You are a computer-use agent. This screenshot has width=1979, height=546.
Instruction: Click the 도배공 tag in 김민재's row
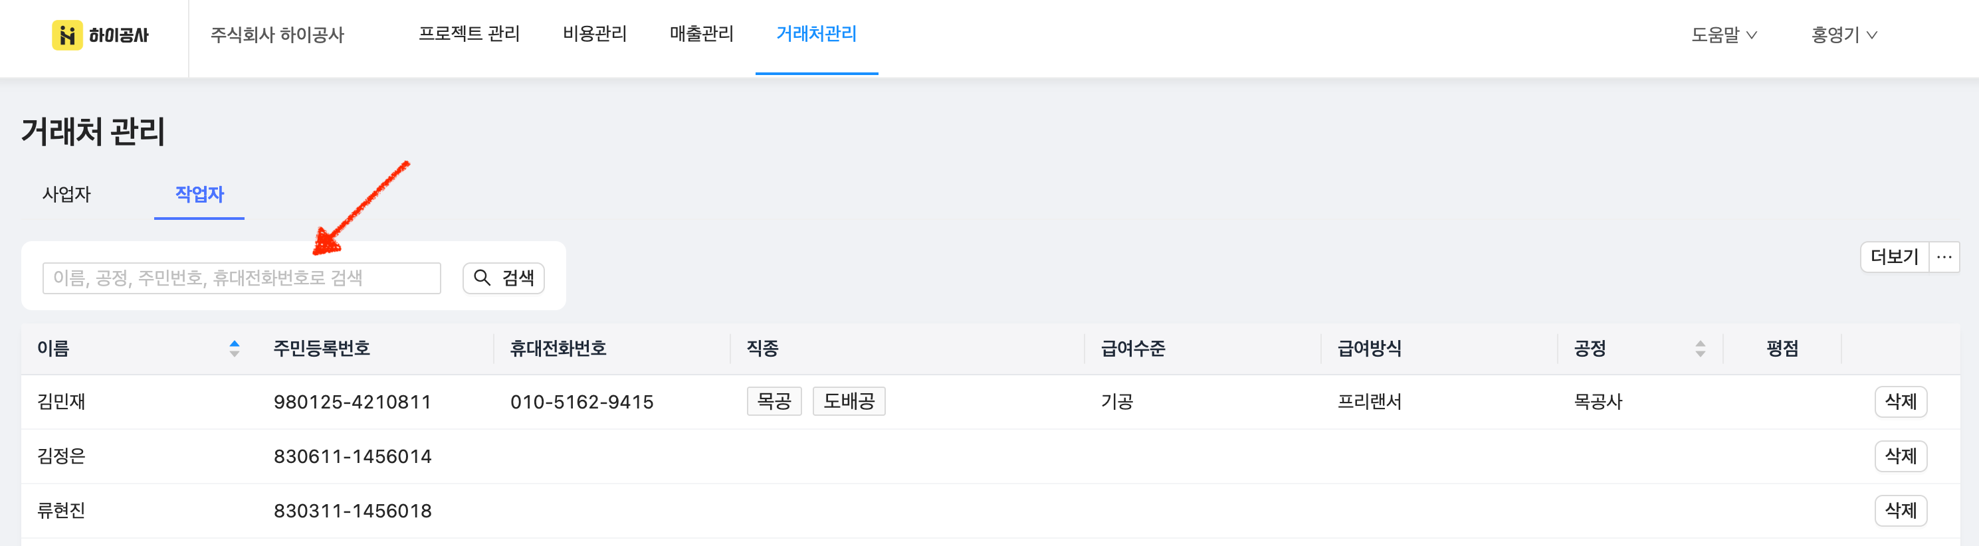pyautogui.click(x=848, y=401)
